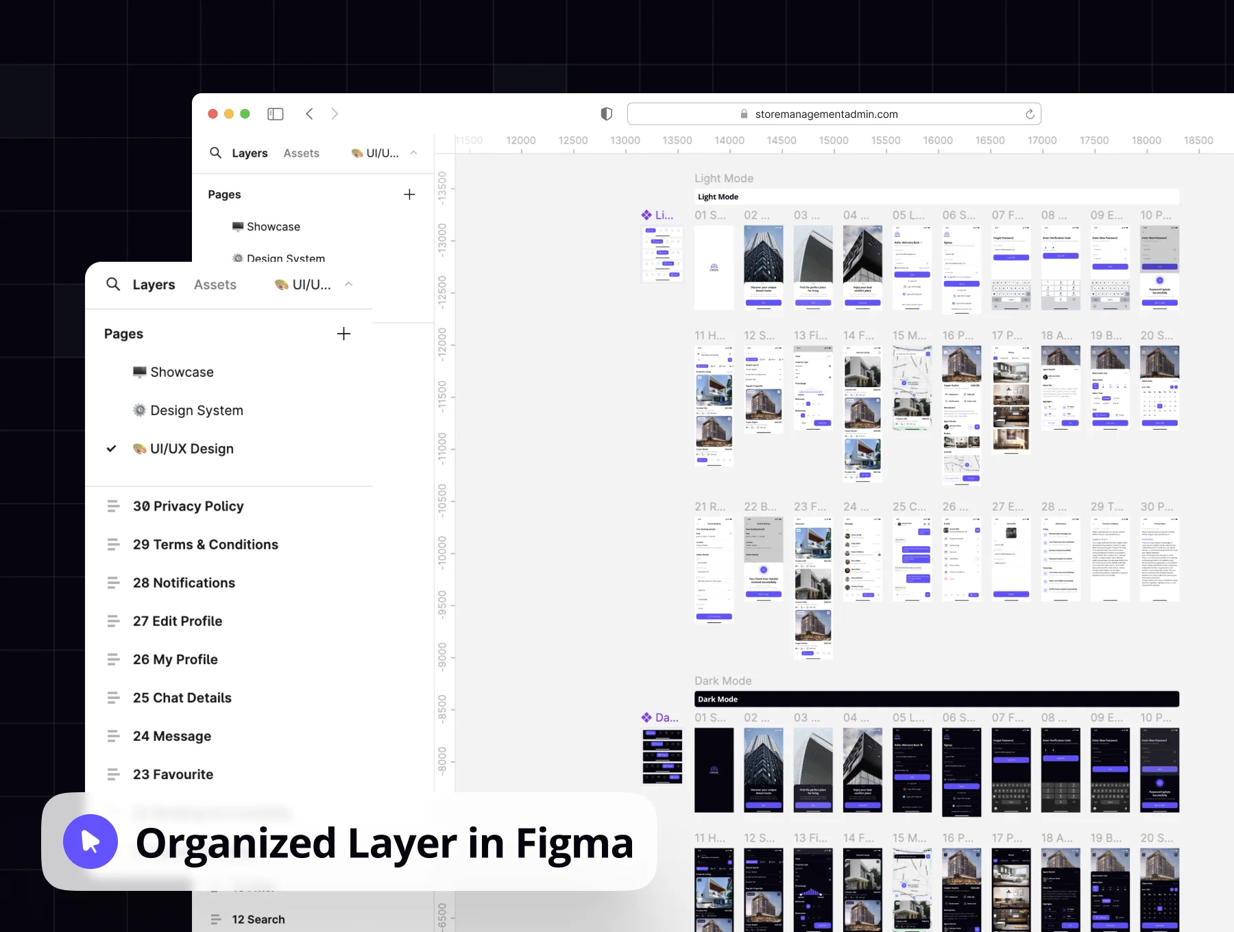Go back with the browser back arrow
1234x932 pixels.
(309, 114)
